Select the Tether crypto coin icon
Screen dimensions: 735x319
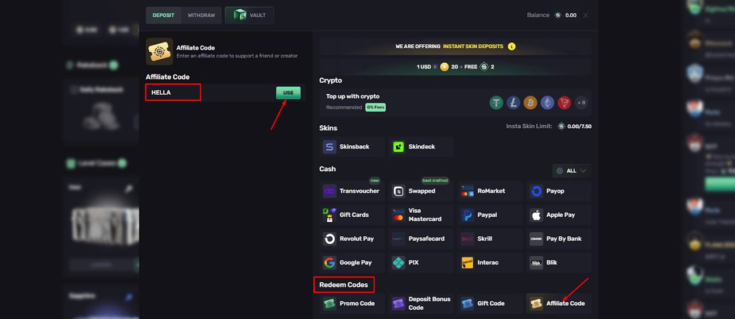[496, 103]
